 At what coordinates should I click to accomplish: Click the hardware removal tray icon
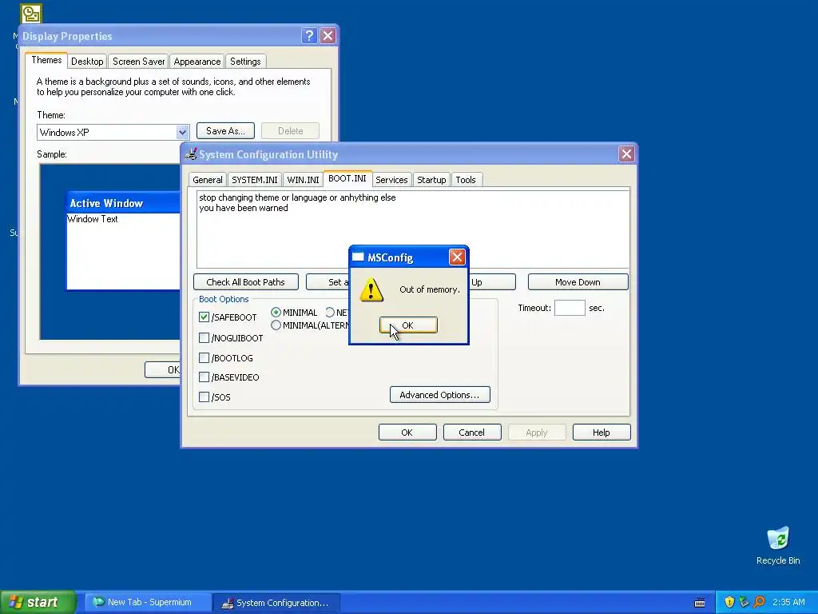(744, 602)
